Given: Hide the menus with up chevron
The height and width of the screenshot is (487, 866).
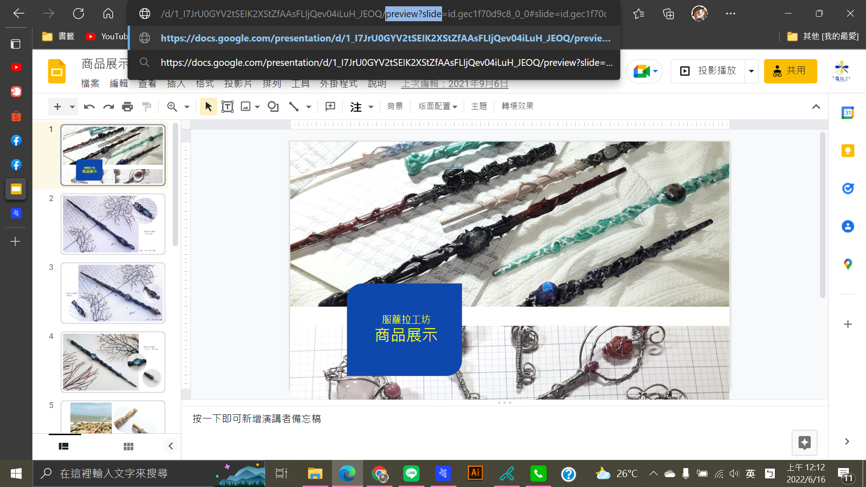Looking at the screenshot, I should pos(816,106).
